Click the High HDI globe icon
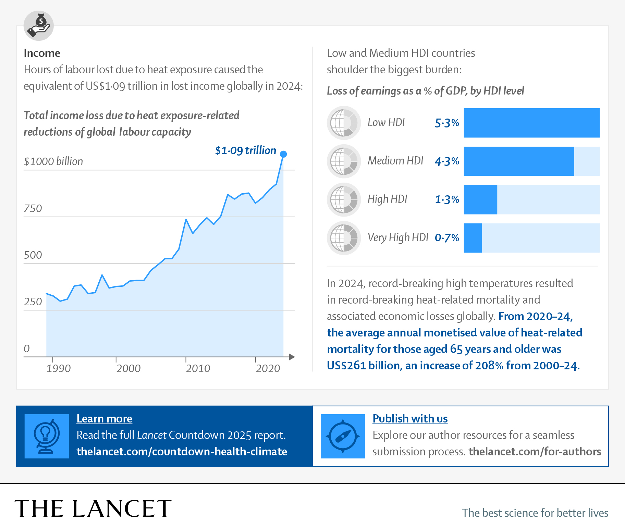The image size is (625, 528). [x=344, y=199]
